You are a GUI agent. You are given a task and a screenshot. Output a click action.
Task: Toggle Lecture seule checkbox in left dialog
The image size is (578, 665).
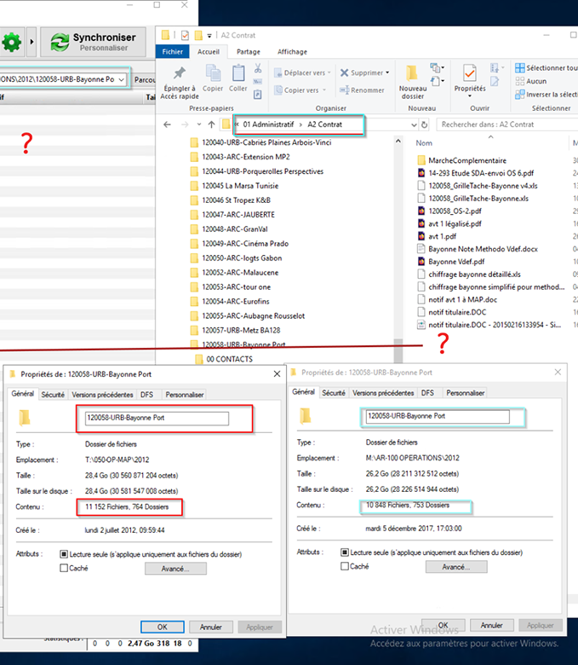64,554
